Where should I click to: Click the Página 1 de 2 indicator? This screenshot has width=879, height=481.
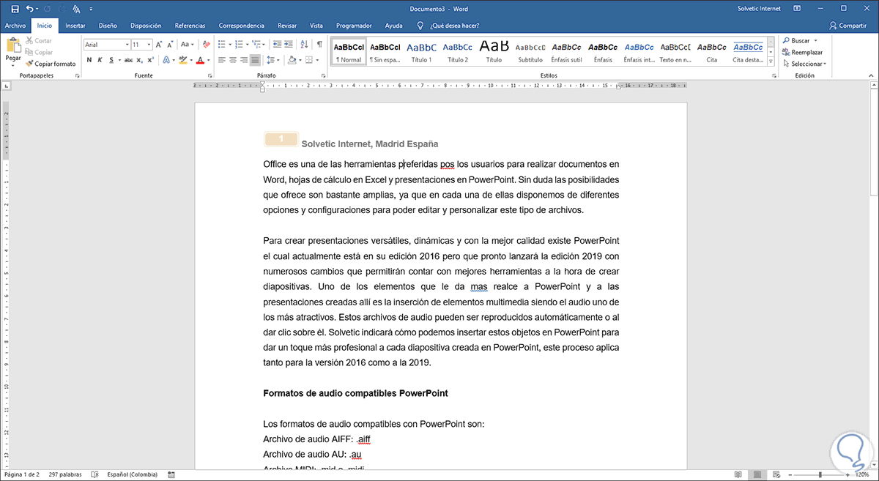coord(22,474)
